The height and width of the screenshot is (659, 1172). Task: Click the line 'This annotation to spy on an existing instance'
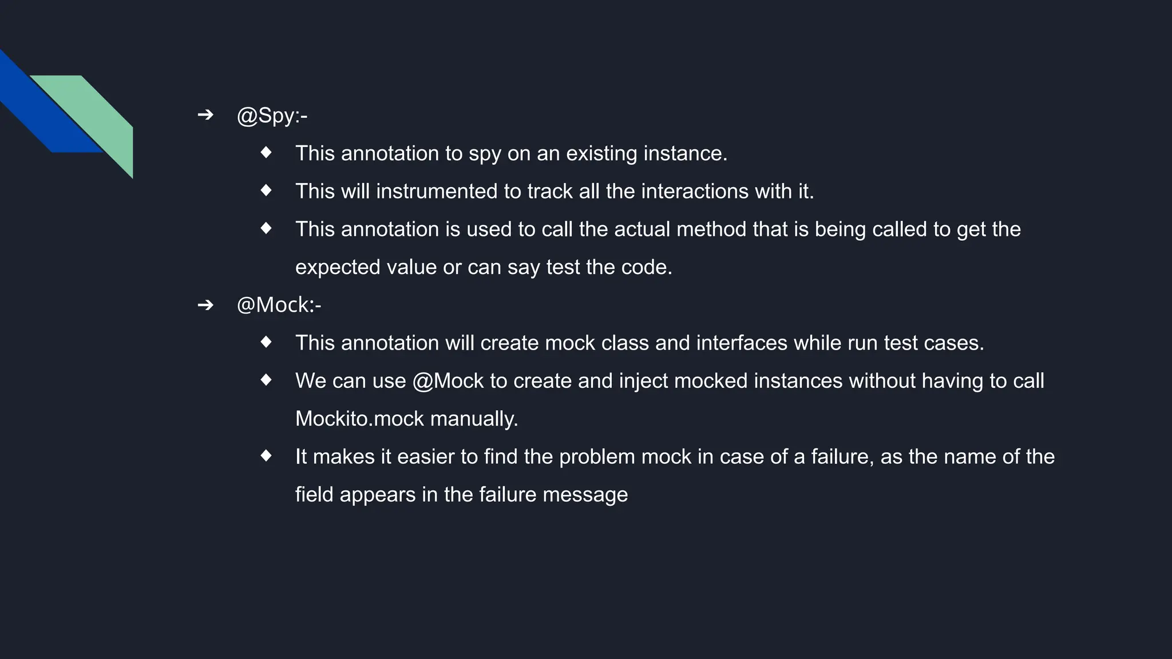(x=512, y=154)
